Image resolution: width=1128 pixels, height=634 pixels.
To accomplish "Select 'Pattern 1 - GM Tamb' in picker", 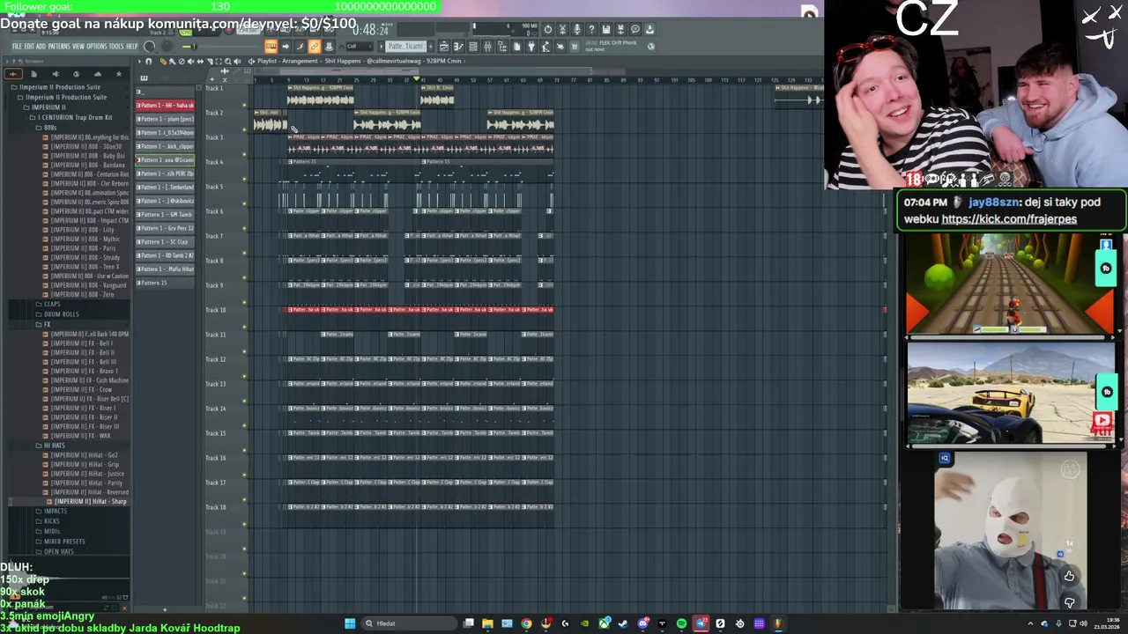I will tap(165, 215).
